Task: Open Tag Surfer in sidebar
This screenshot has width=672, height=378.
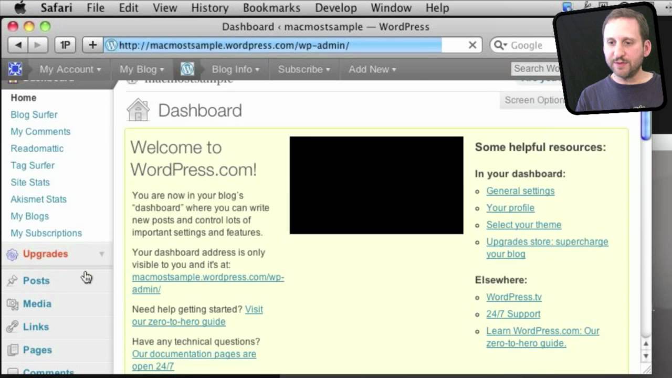Action: (33, 165)
